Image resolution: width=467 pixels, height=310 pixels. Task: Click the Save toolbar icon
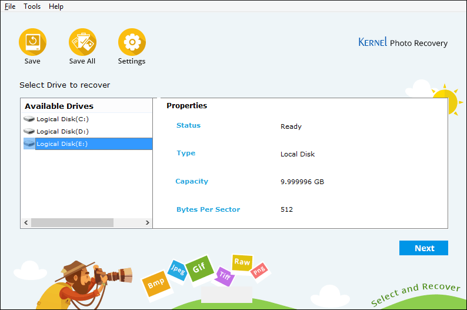32,42
